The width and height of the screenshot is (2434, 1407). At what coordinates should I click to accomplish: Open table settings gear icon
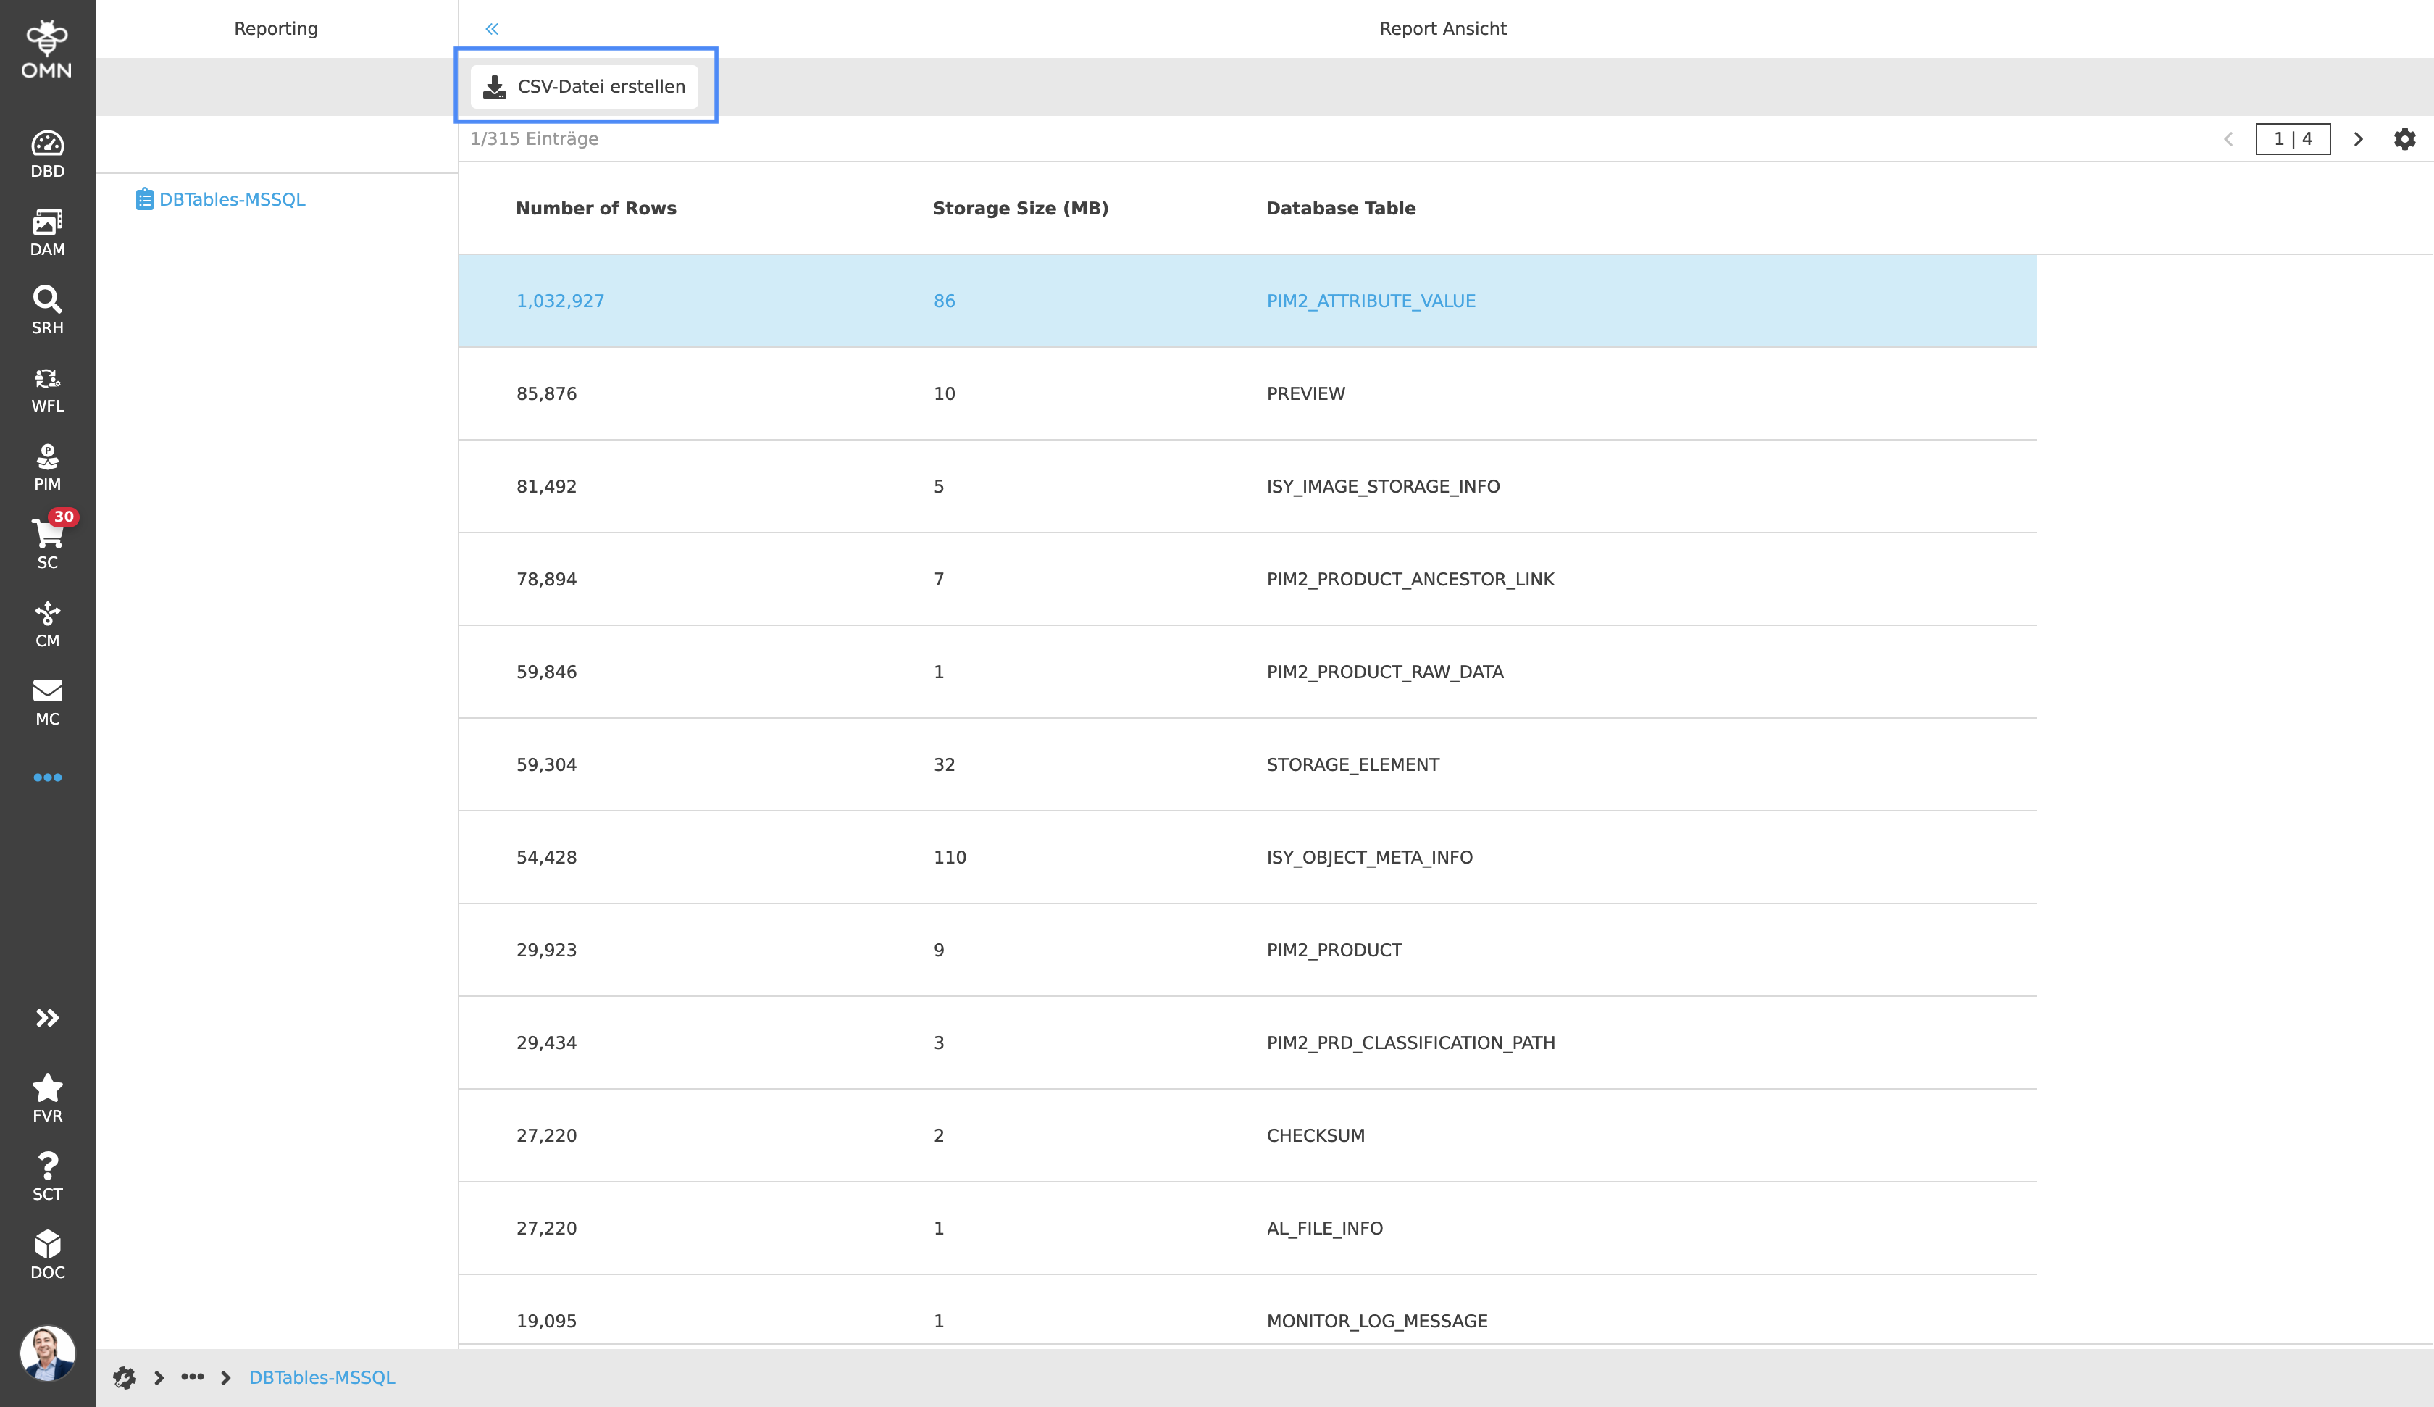pos(2404,139)
